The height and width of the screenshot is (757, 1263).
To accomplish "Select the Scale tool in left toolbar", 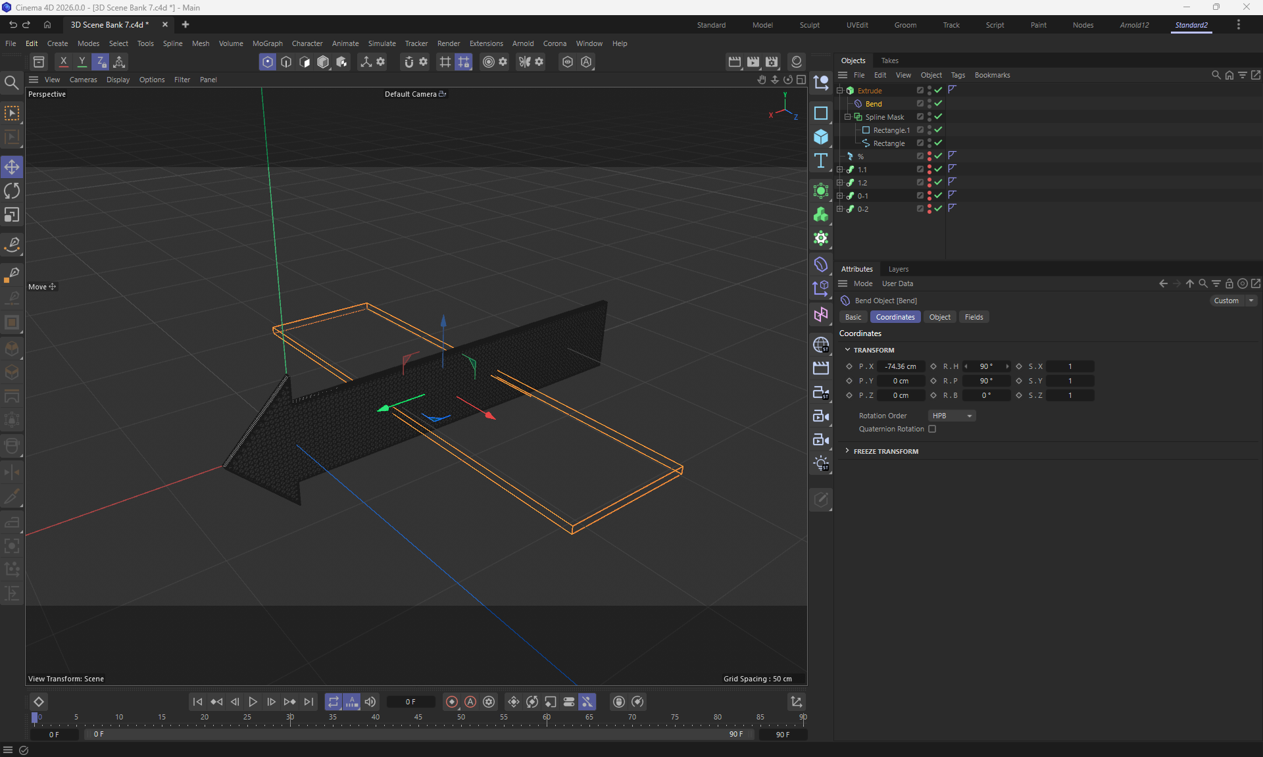I will 12,215.
